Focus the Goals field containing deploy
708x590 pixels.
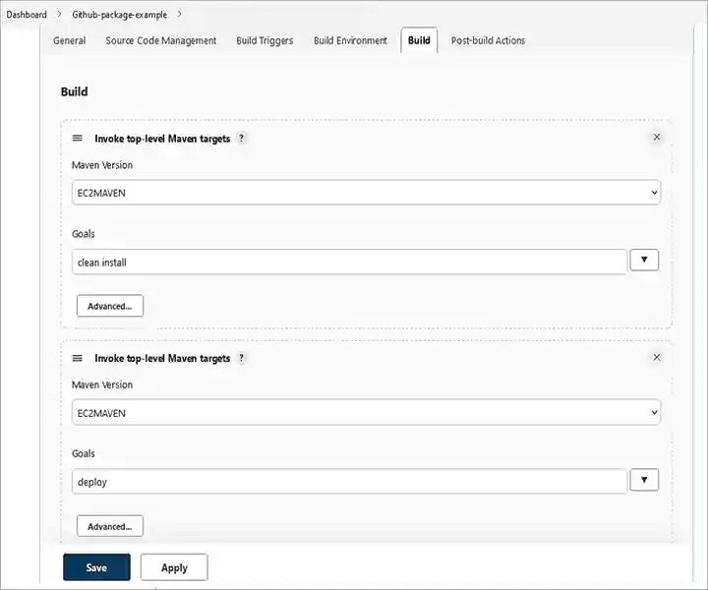[x=349, y=482]
